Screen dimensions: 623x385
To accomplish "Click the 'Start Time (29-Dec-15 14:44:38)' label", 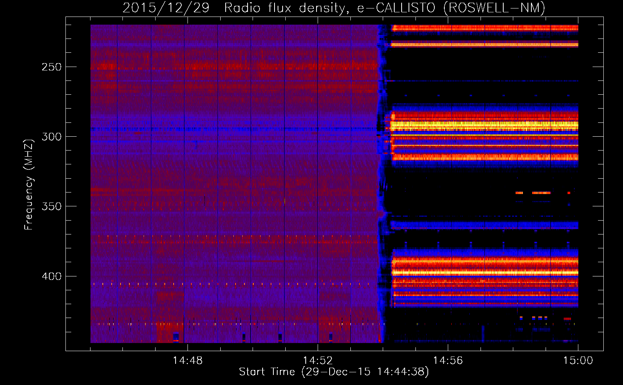I will (x=334, y=372).
